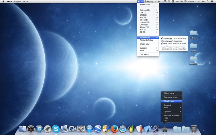Select Show All Windows in the Dock menu
This screenshot has width=216, height=135.
coord(172,116)
